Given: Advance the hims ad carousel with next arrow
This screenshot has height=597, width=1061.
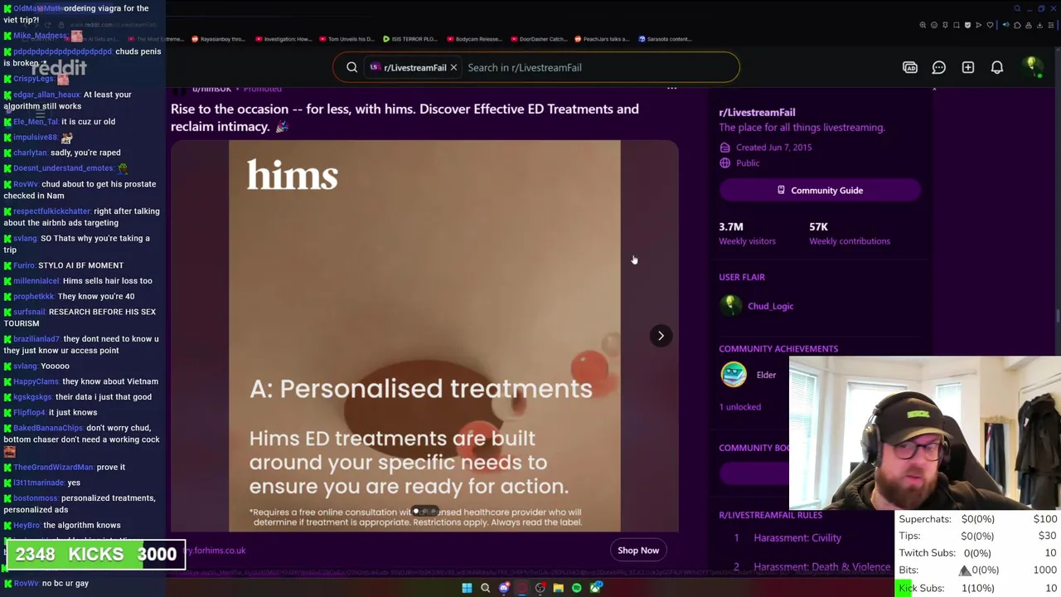Looking at the screenshot, I should (x=661, y=336).
